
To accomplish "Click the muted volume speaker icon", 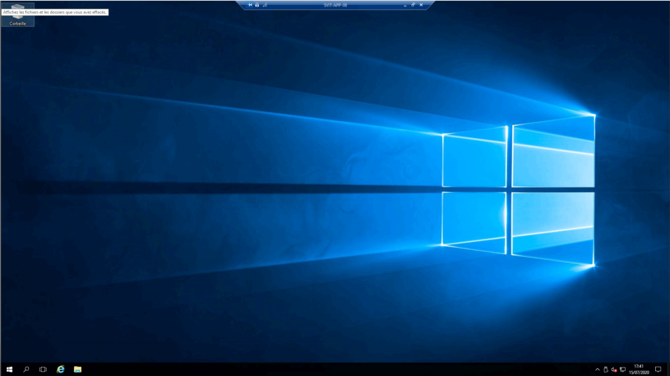I will (614, 370).
